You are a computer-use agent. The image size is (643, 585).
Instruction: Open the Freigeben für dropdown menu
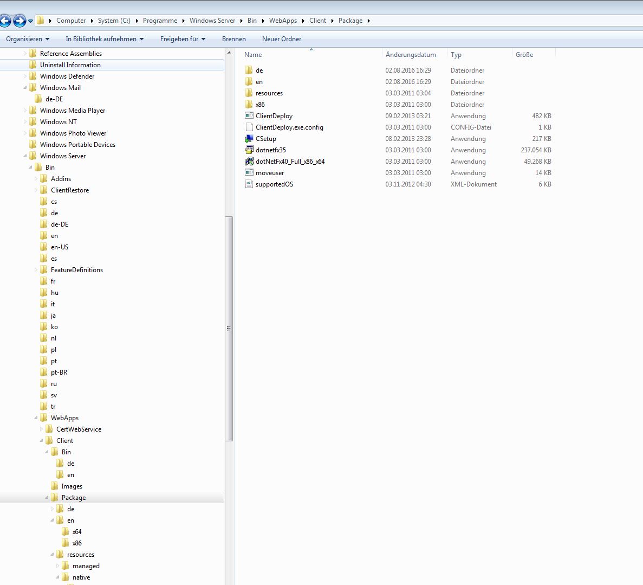tap(183, 39)
